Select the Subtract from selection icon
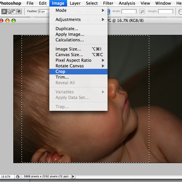182x182 pixels. [14, 11]
